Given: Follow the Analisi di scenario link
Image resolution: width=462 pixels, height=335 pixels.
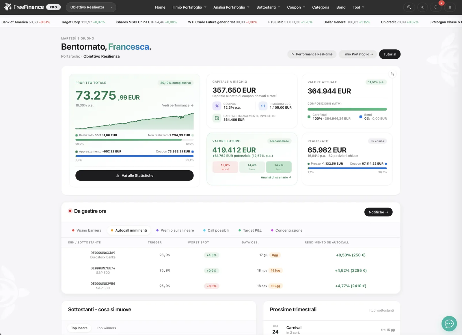Looking at the screenshot, I should [276, 177].
